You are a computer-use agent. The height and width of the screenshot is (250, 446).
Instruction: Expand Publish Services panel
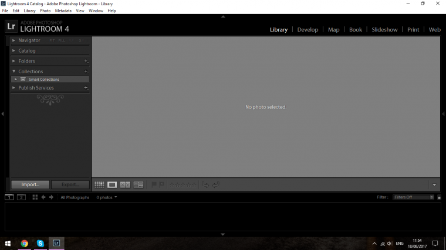[x=13, y=88]
